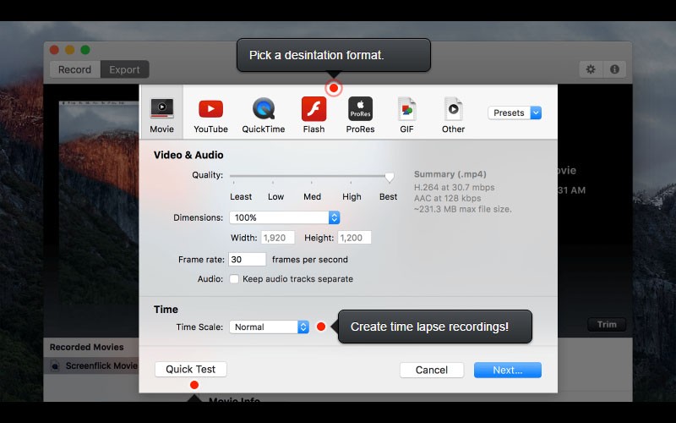This screenshot has width=676, height=423.
Task: Click the yellow minimize window button
Action: point(70,50)
